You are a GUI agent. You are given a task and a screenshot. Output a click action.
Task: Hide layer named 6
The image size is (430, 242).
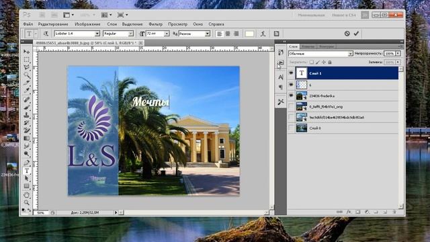tap(291, 85)
